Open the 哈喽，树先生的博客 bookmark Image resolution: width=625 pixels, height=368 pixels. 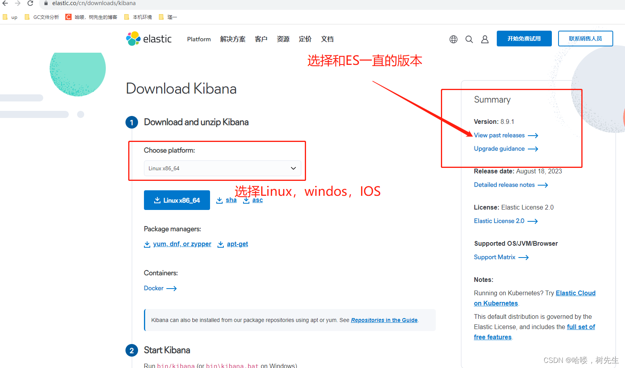click(91, 17)
